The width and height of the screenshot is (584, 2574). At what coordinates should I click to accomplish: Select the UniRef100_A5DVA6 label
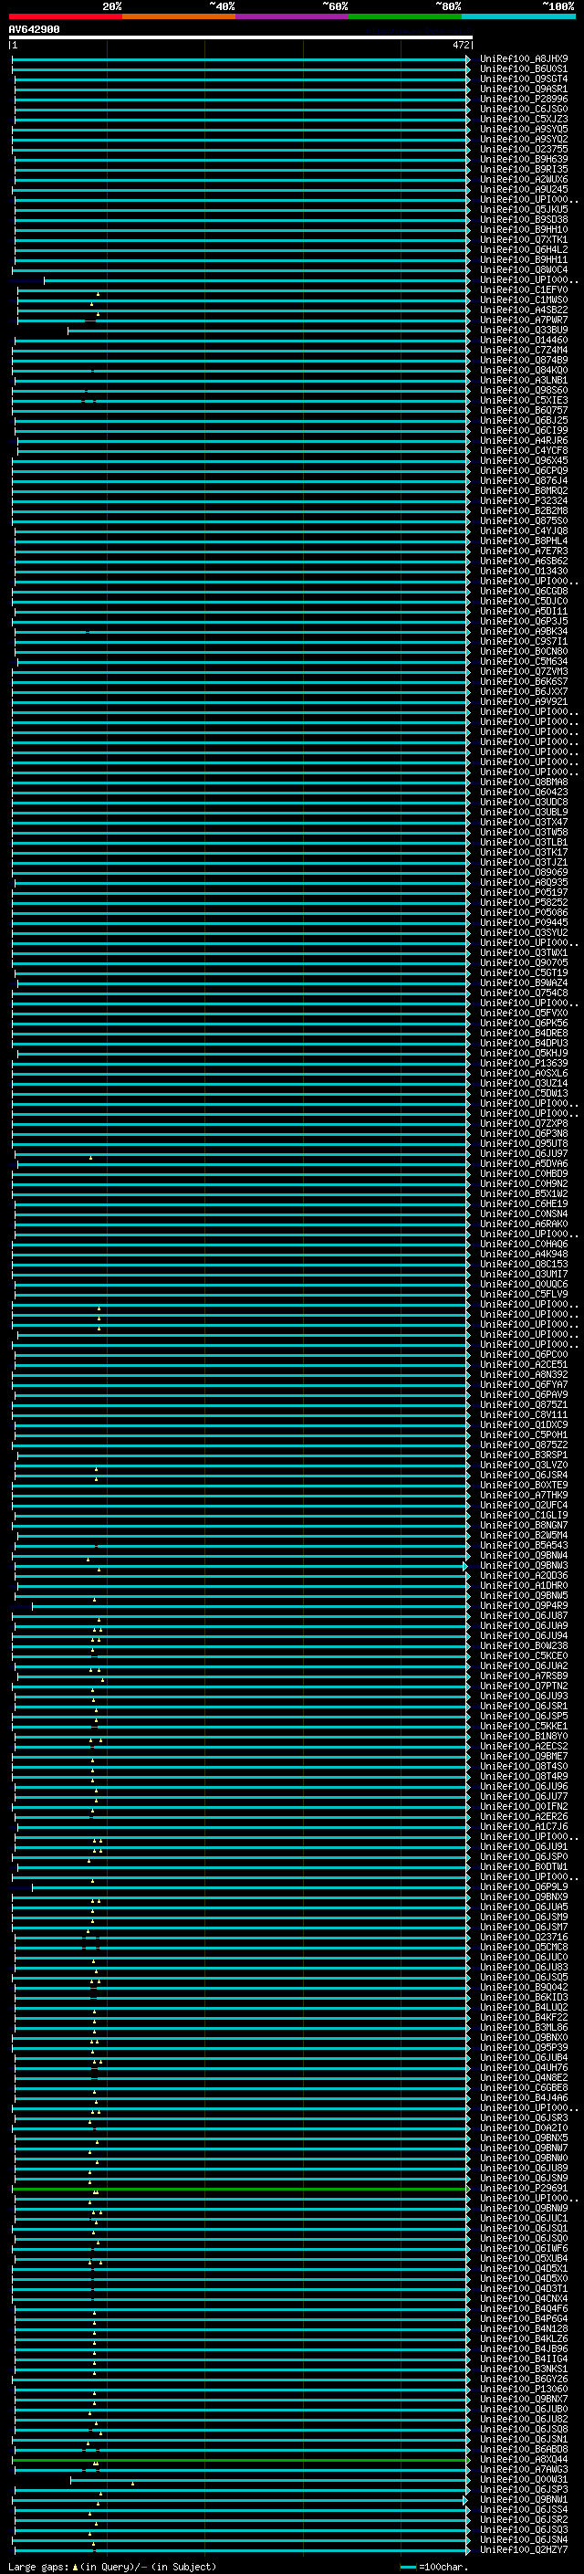click(523, 1163)
